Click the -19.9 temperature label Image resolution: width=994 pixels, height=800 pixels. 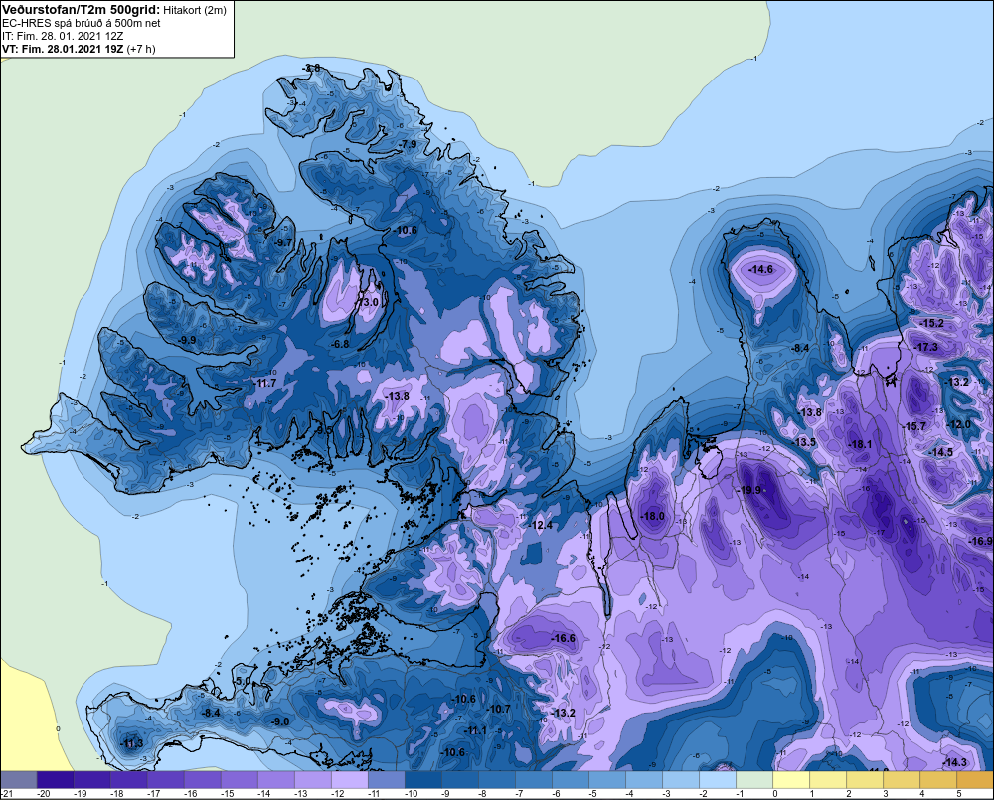[x=749, y=490]
